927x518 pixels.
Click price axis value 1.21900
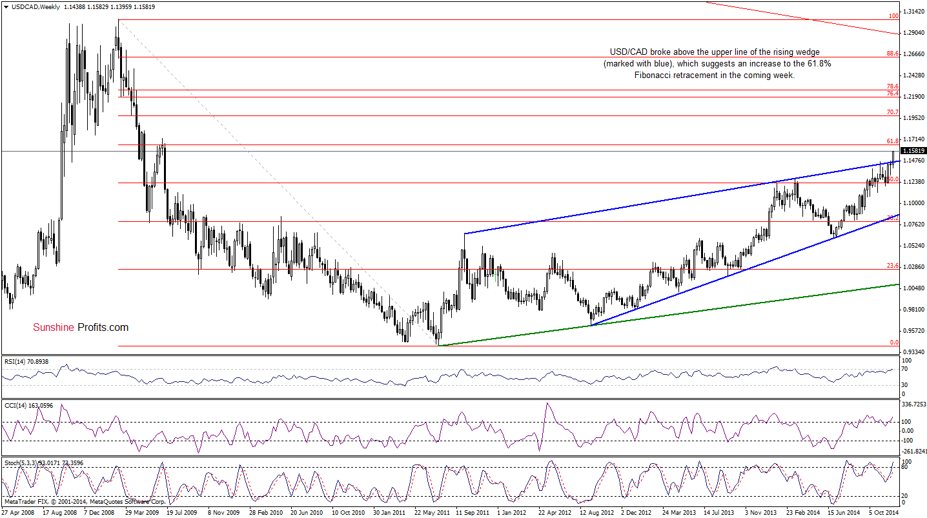tap(913, 96)
